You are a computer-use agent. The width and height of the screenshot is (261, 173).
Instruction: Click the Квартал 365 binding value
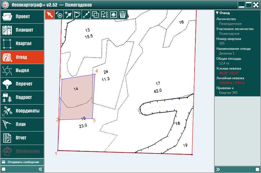click(x=228, y=93)
